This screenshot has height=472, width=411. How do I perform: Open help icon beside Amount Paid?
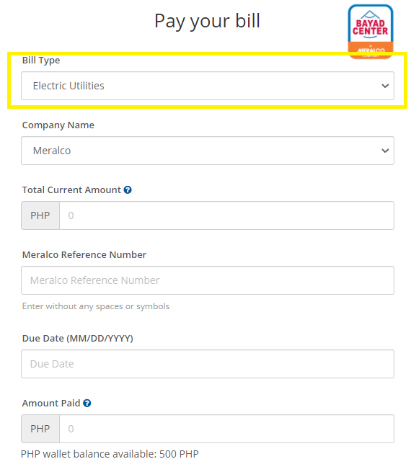click(87, 403)
